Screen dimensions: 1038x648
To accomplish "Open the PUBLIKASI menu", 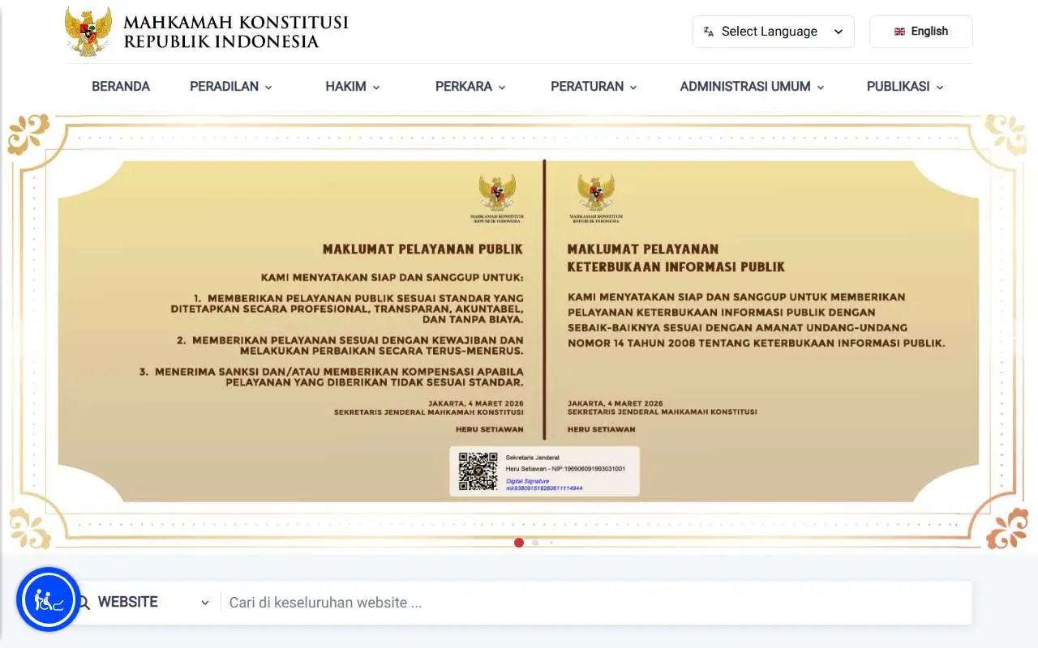I will point(905,87).
